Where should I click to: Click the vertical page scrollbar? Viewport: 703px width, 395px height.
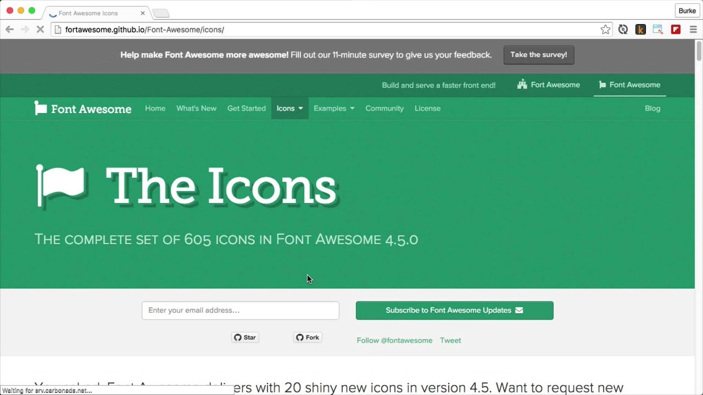699,51
